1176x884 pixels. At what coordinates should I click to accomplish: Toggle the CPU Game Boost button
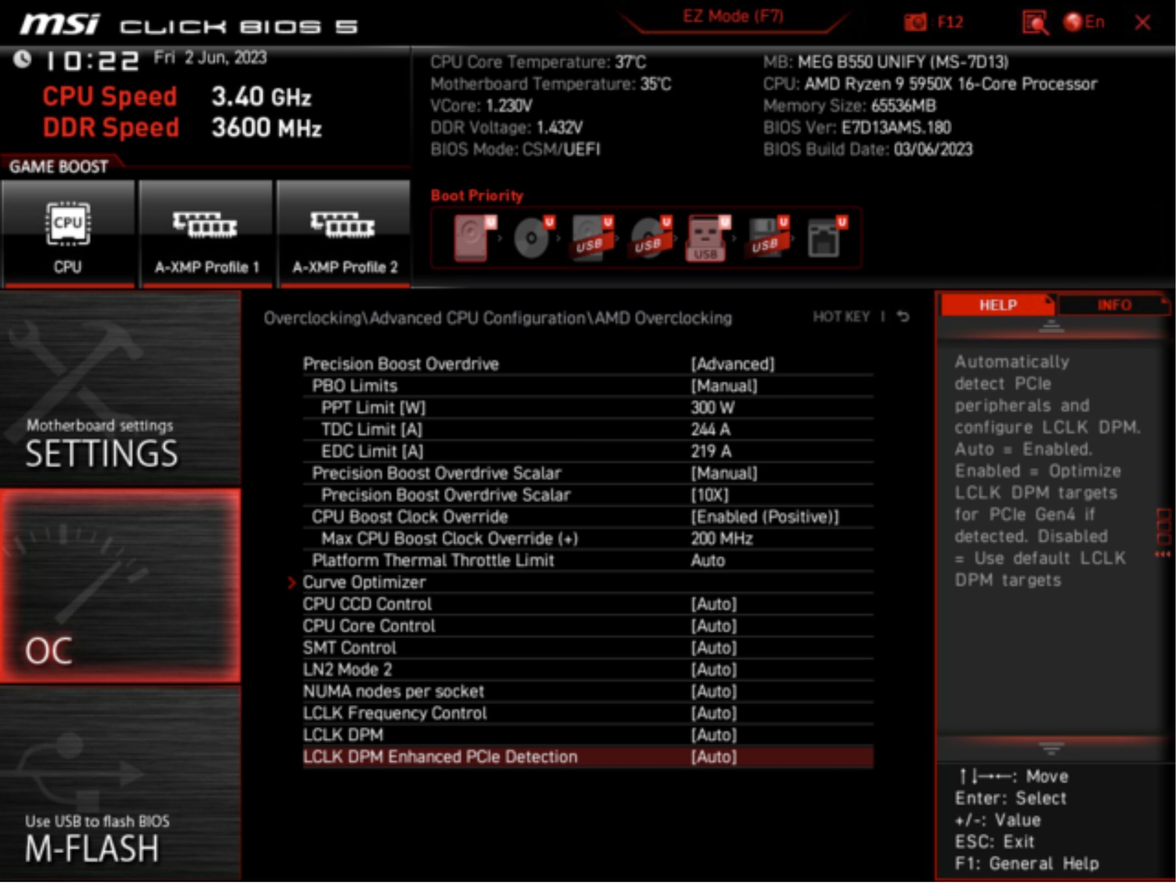68,234
